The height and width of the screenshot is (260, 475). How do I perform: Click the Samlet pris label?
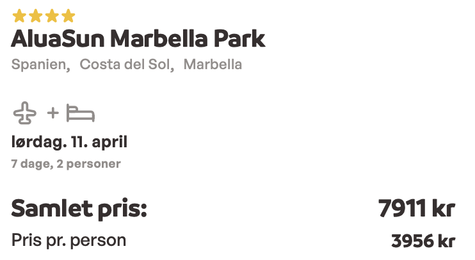tap(79, 209)
